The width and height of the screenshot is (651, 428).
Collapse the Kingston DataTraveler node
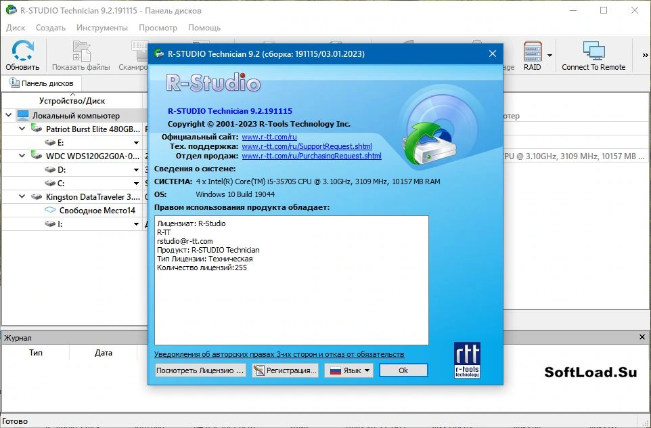(22, 196)
